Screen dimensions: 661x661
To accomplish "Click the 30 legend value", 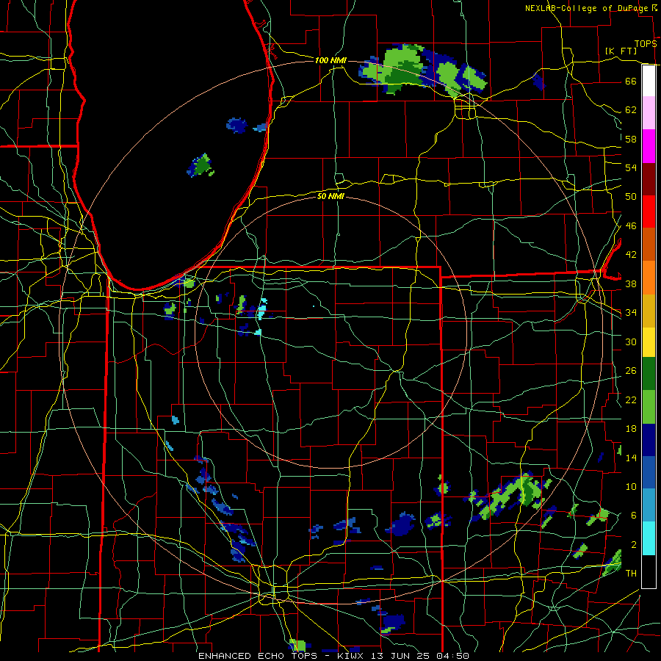I will (631, 342).
